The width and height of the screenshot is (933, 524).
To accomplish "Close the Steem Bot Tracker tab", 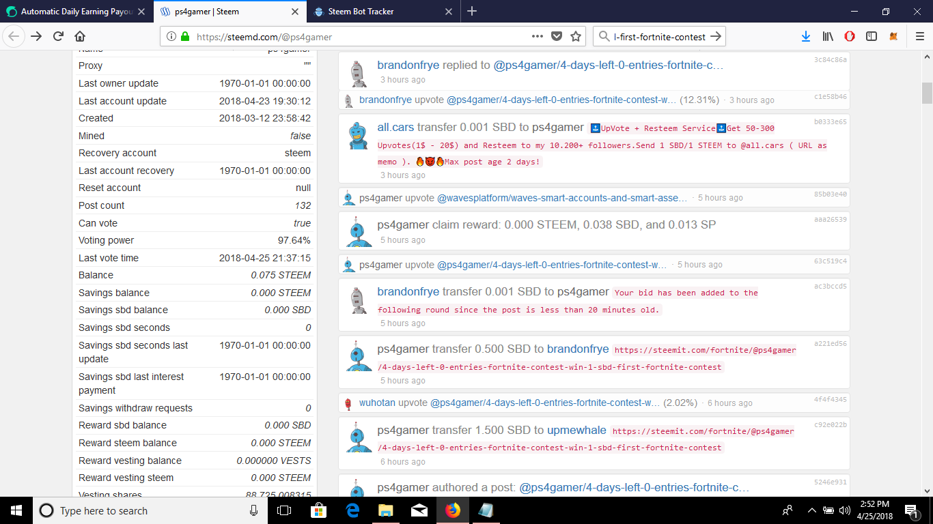I will point(449,12).
